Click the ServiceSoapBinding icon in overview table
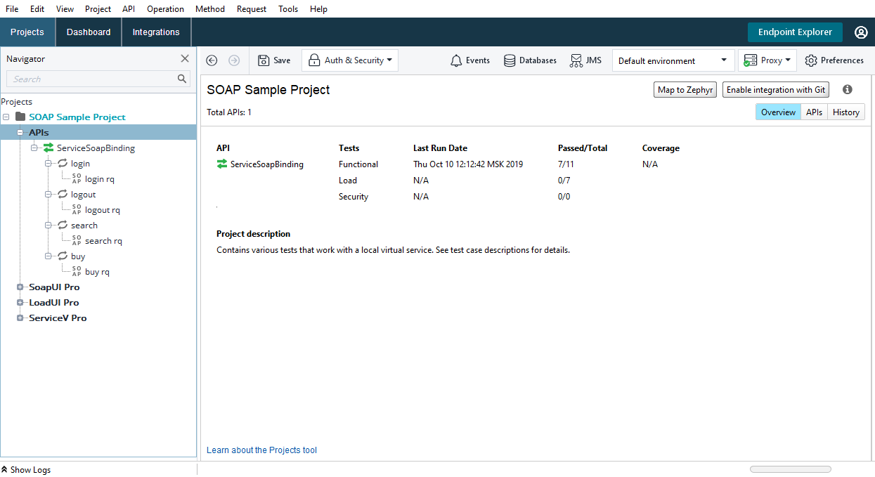Image resolution: width=875 pixels, height=477 pixels. pyautogui.click(x=222, y=164)
